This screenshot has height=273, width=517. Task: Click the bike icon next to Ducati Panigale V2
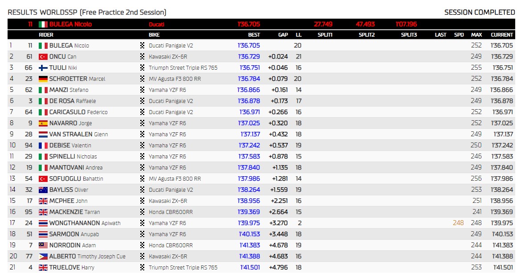(x=142, y=45)
